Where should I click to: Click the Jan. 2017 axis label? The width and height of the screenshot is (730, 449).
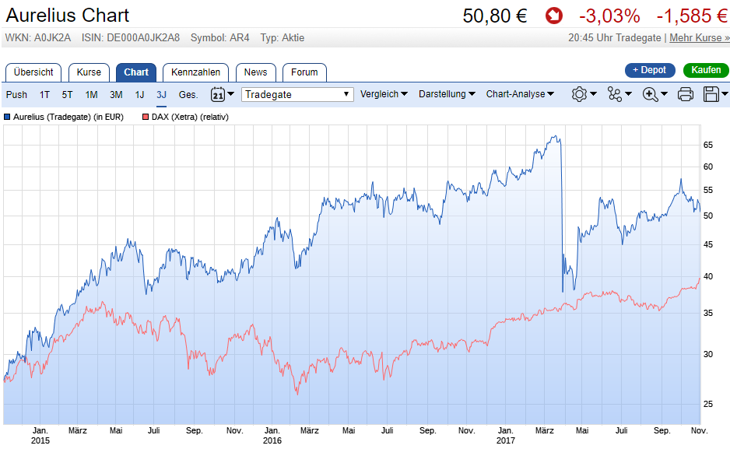pos(506,436)
